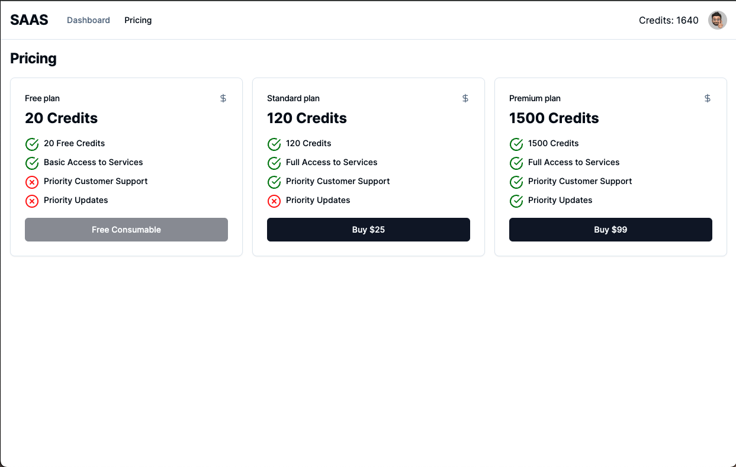This screenshot has width=736, height=467.
Task: Click the dollar icon on the Premium plan card
Action: pos(708,98)
